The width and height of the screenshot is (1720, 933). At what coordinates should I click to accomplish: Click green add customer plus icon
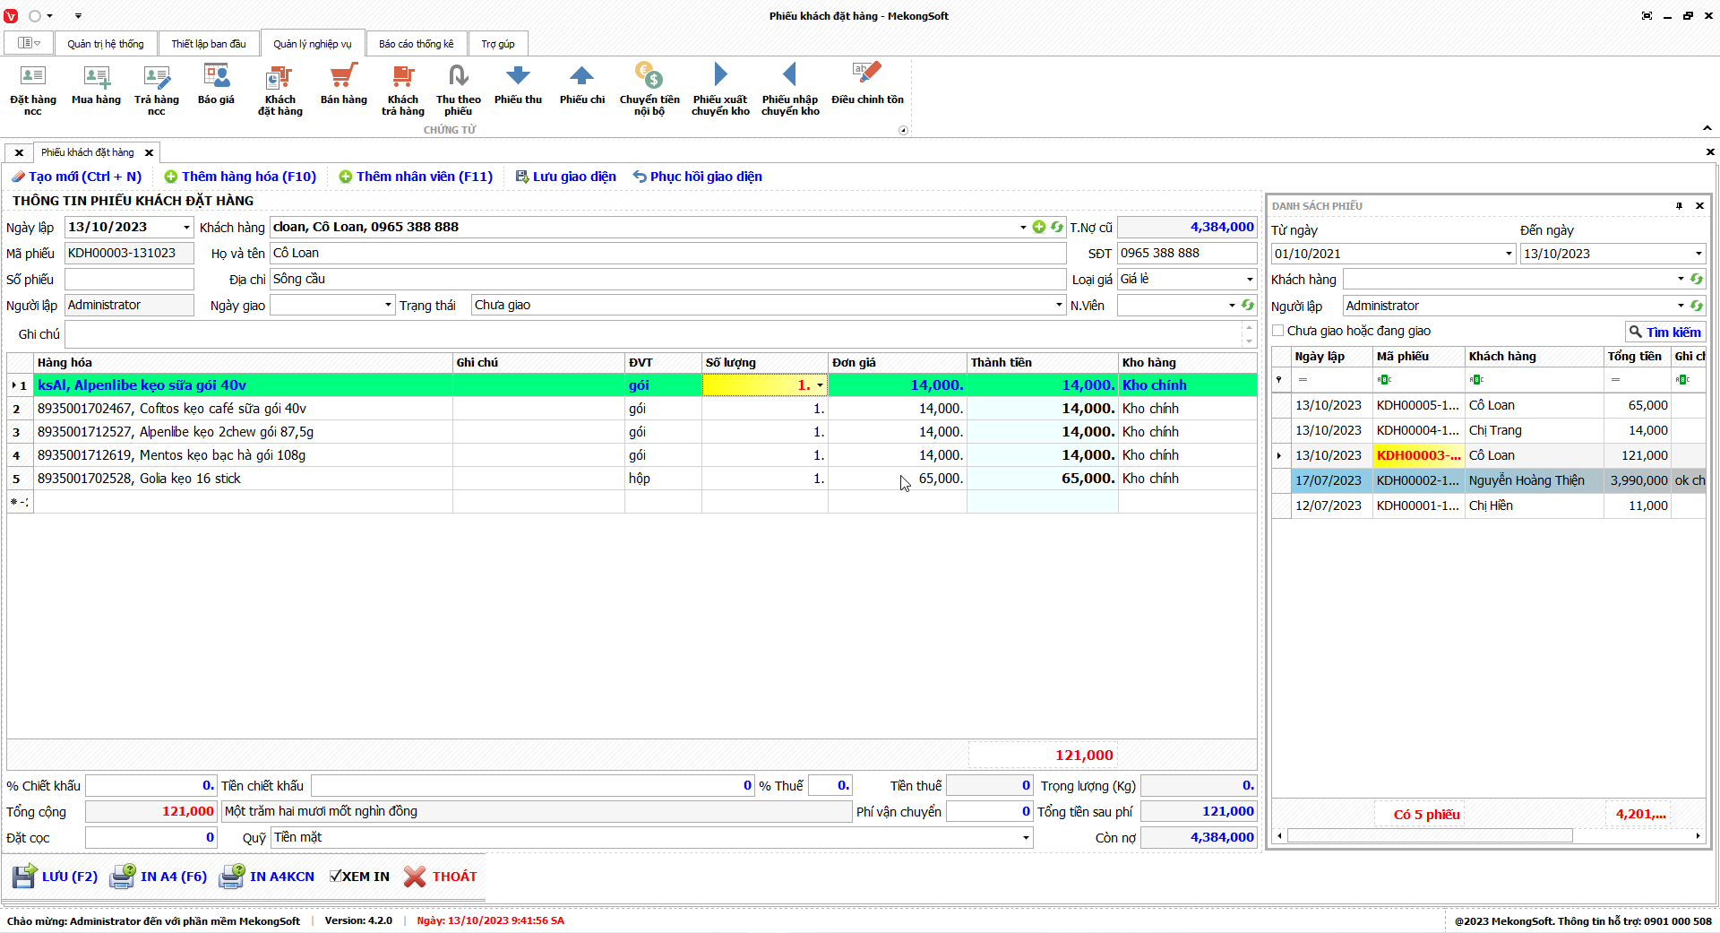pos(1039,228)
